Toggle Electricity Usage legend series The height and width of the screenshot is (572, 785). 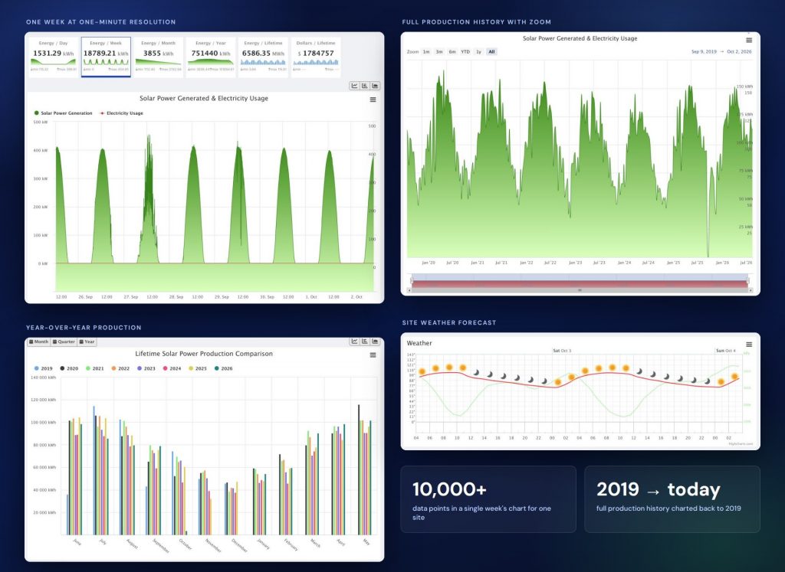tap(122, 113)
